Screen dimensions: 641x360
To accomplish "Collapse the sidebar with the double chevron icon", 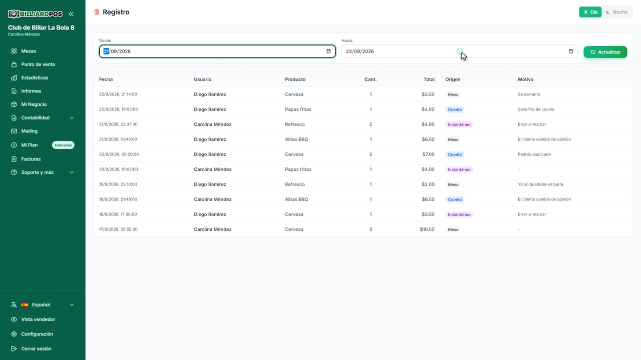I will tap(71, 14).
